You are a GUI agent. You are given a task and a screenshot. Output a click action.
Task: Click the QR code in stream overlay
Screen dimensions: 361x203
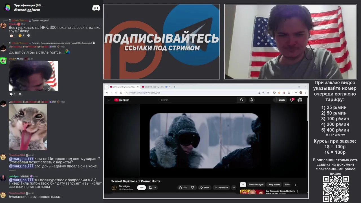pyautogui.click(x=336, y=189)
